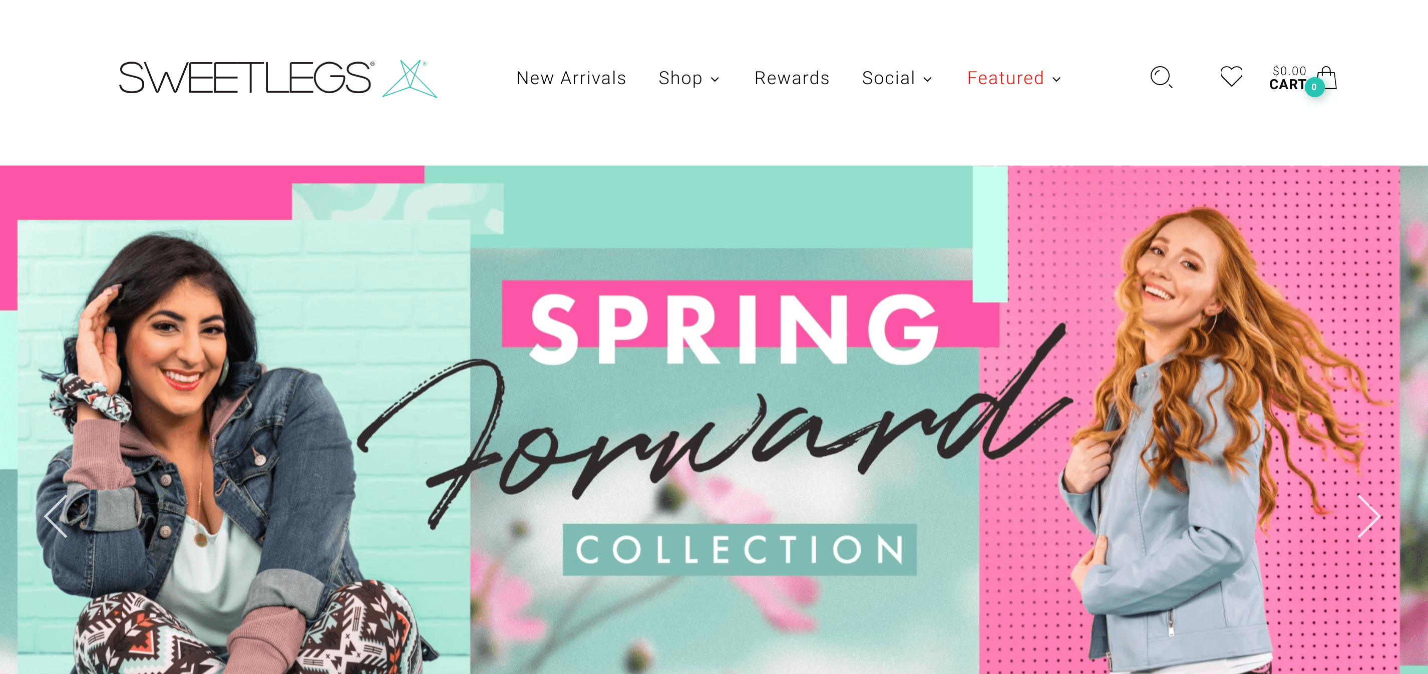Open the Rewards menu item
1428x674 pixels.
pyautogui.click(x=792, y=78)
